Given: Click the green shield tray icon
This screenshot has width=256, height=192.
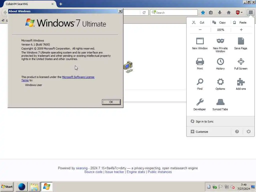Looking at the screenshot, I should [214, 186].
